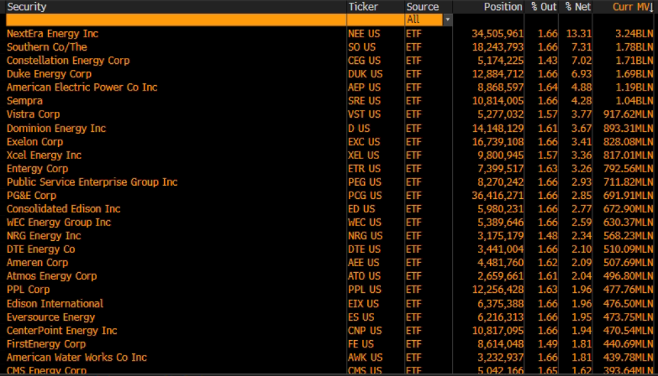Open the Source filter dropdown arrow
The image size is (658, 376).
(x=447, y=20)
